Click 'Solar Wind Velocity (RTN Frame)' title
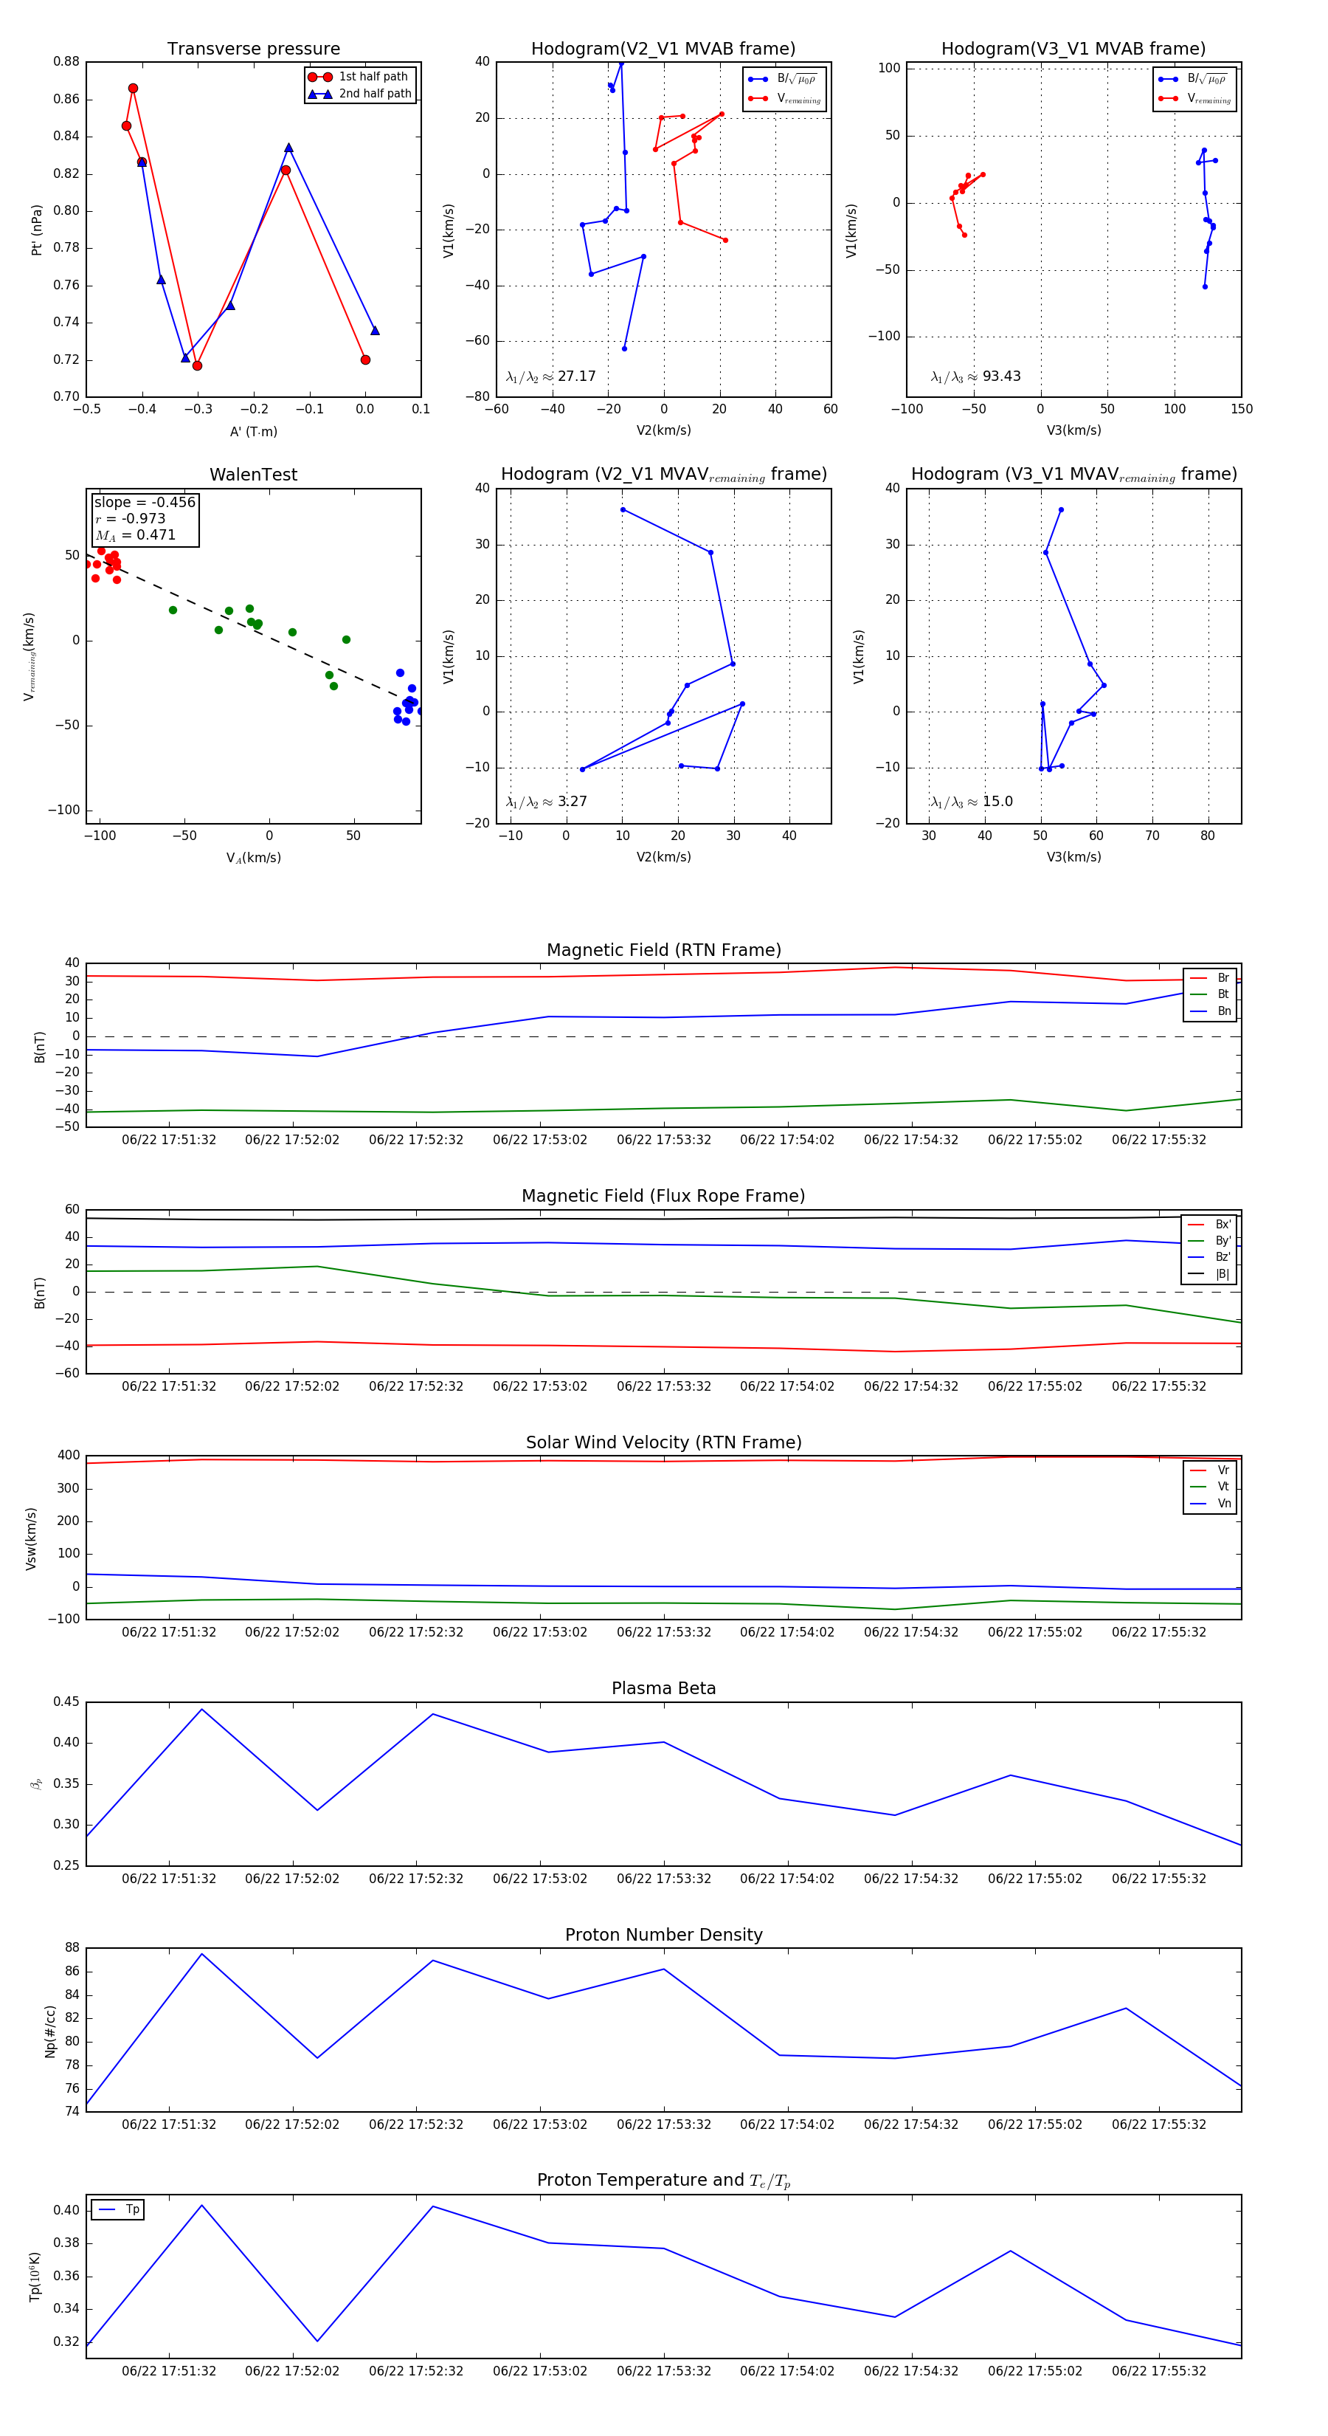Image resolution: width=1328 pixels, height=2436 pixels. (663, 1442)
